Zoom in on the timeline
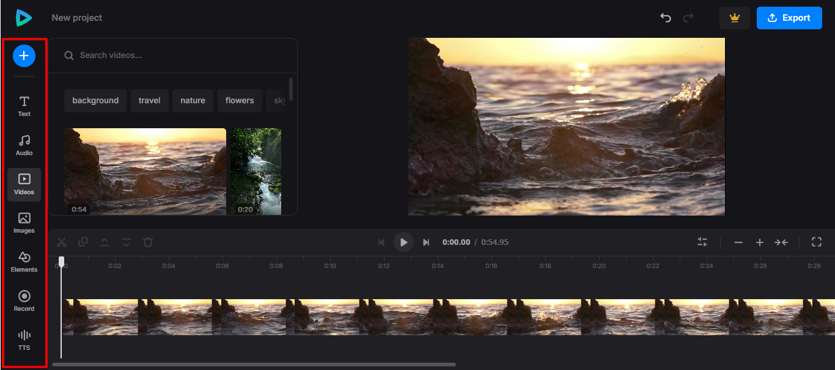Screen dimensions: 835x370 tap(760, 242)
